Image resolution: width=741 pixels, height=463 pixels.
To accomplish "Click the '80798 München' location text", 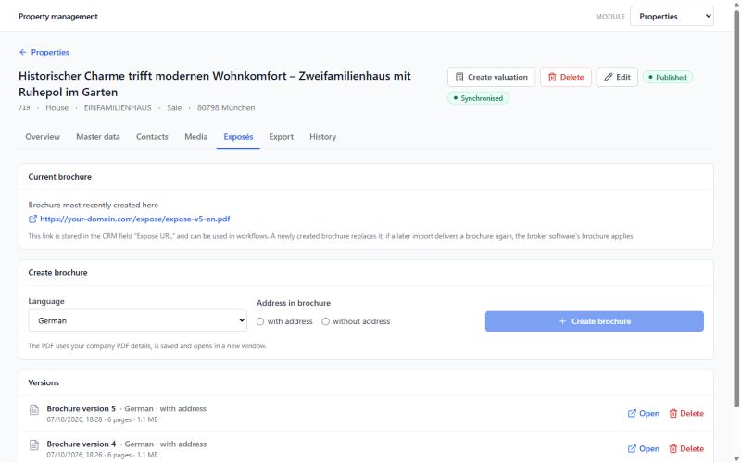I will [226, 107].
